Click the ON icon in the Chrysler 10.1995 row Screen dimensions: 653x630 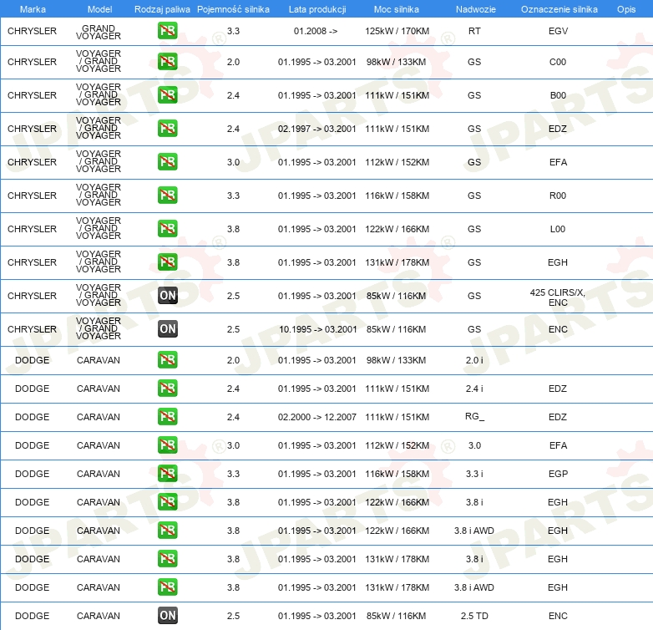click(167, 329)
